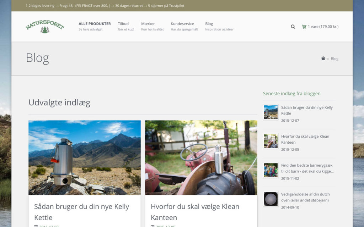364x227 pixels.
Task: Click the Natursporet logo
Action: click(x=45, y=27)
